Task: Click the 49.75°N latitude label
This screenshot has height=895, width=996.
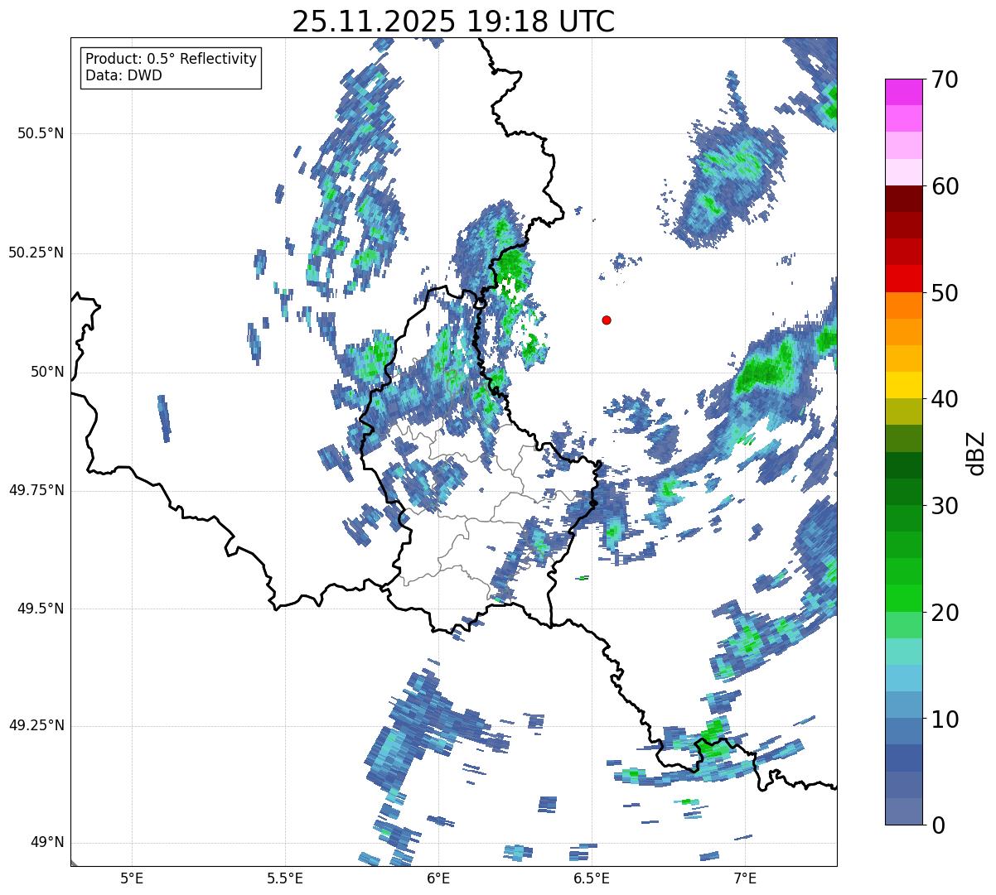Action: point(36,490)
